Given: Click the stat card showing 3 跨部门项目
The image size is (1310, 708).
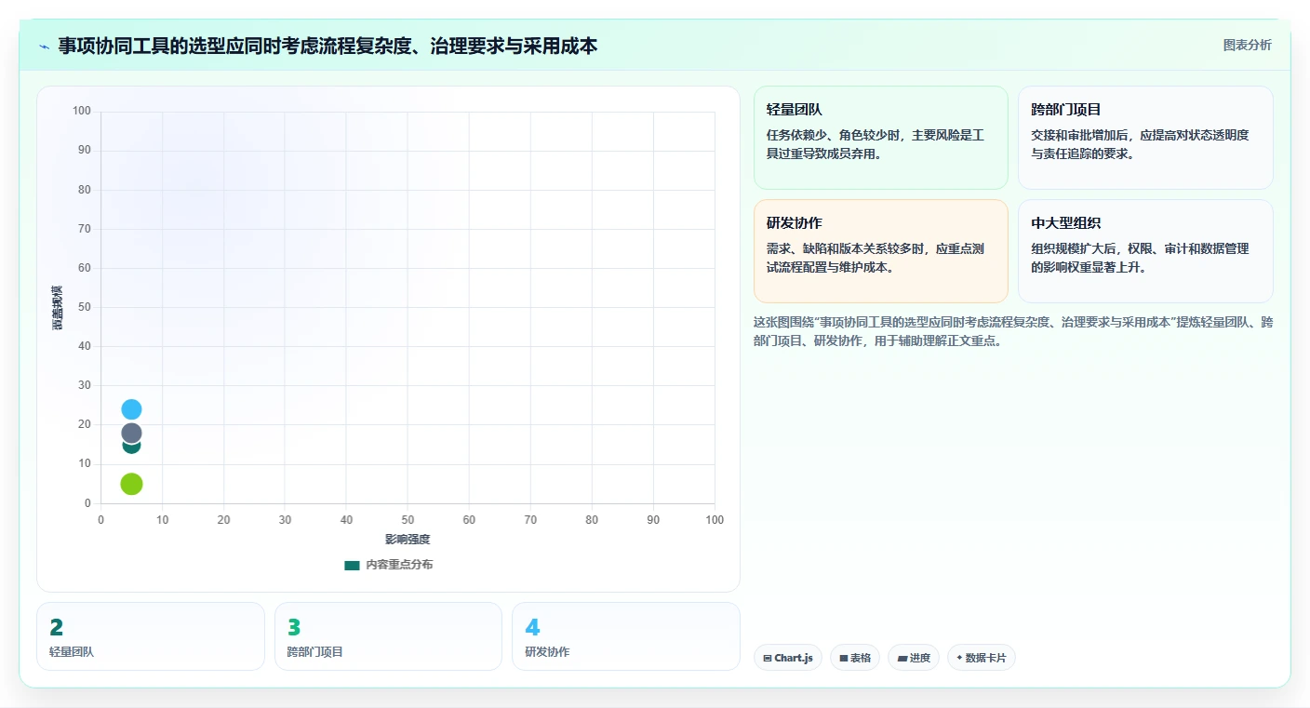Looking at the screenshot, I should (x=388, y=636).
